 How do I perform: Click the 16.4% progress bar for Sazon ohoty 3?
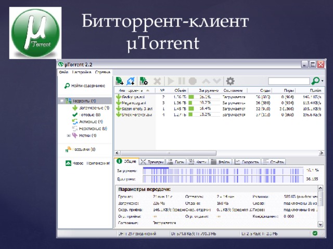[x=204, y=109]
